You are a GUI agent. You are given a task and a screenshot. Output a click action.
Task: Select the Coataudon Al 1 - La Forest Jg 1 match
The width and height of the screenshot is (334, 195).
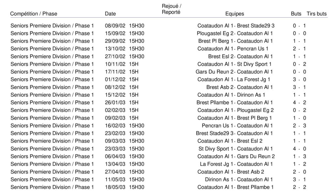click(234, 80)
